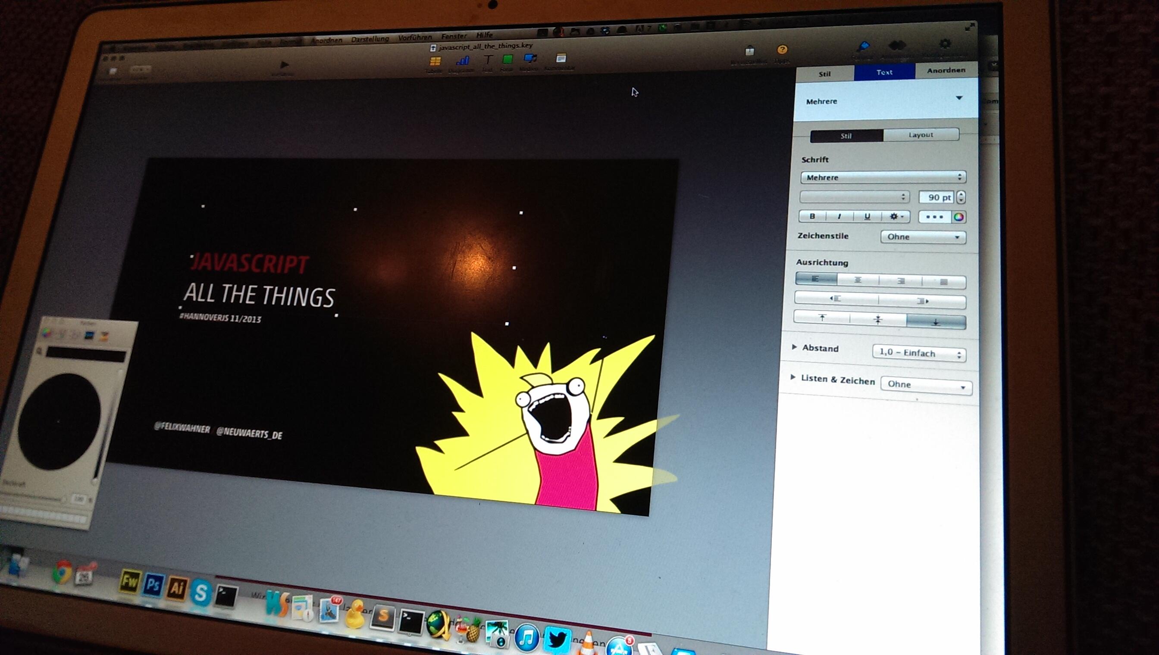Open the empty font typeface dropdown
The image size is (1159, 655).
(x=854, y=197)
